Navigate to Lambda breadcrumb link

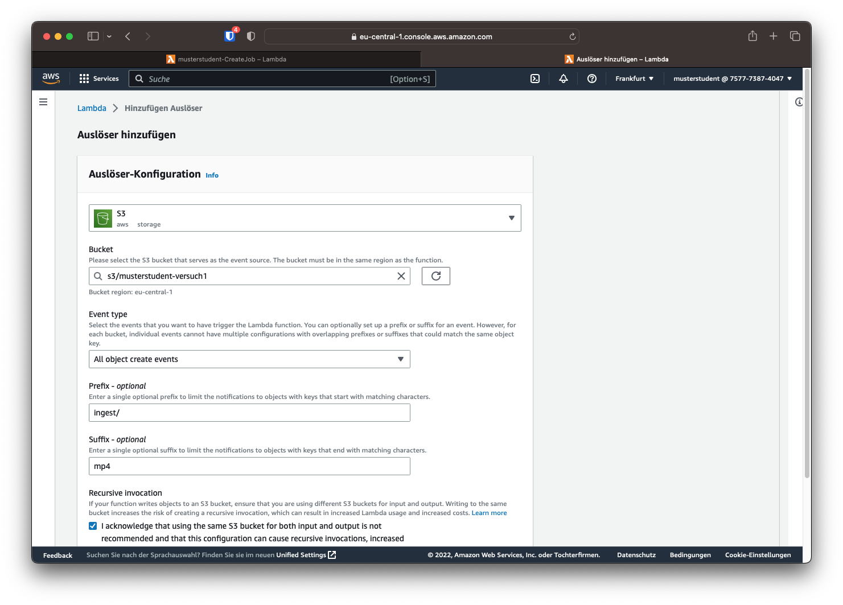click(x=92, y=108)
